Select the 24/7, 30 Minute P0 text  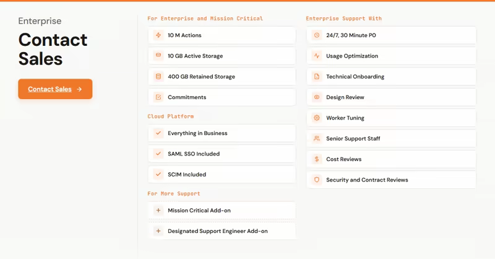351,35
